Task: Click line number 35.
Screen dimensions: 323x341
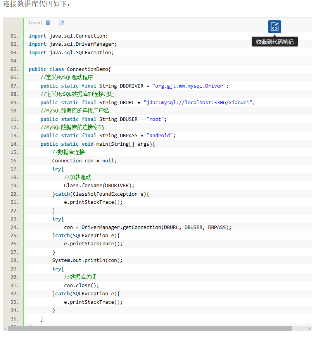Action: click(15, 319)
